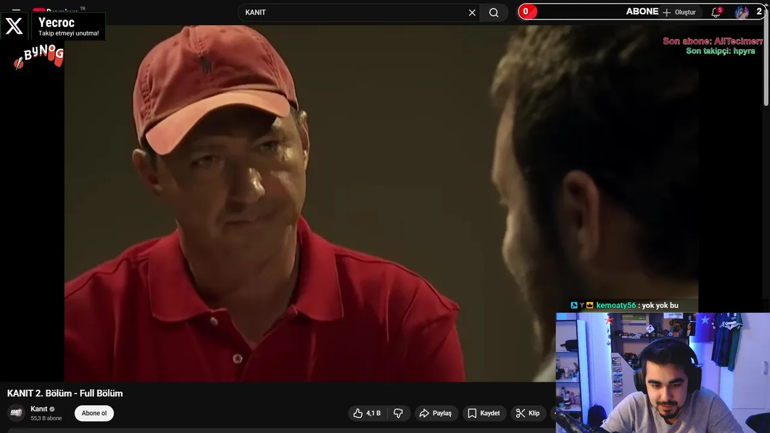Open the Oluştur create button
The height and width of the screenshot is (433, 770).
click(x=679, y=12)
